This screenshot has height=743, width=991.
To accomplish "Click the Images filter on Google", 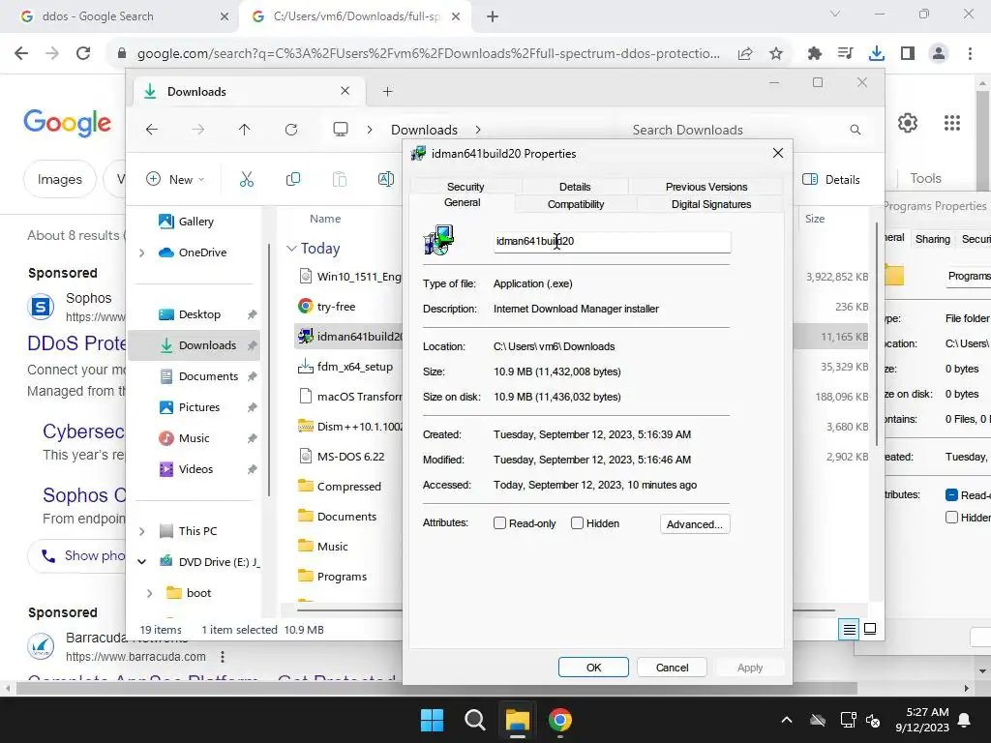I will click(59, 179).
